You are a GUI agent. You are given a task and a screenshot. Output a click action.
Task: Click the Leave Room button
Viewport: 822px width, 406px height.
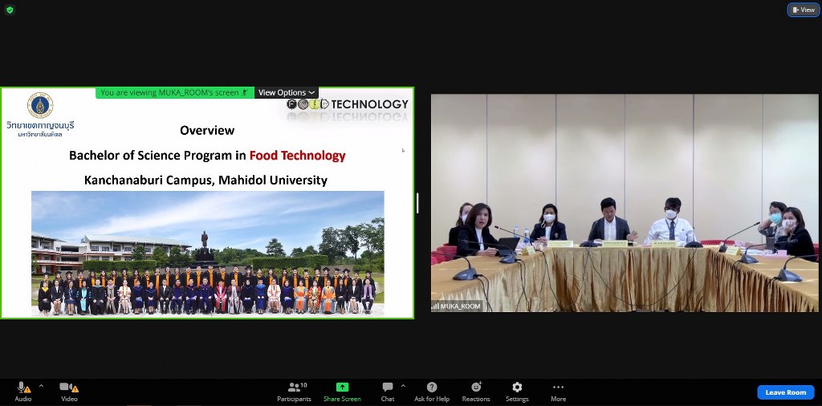click(x=785, y=392)
